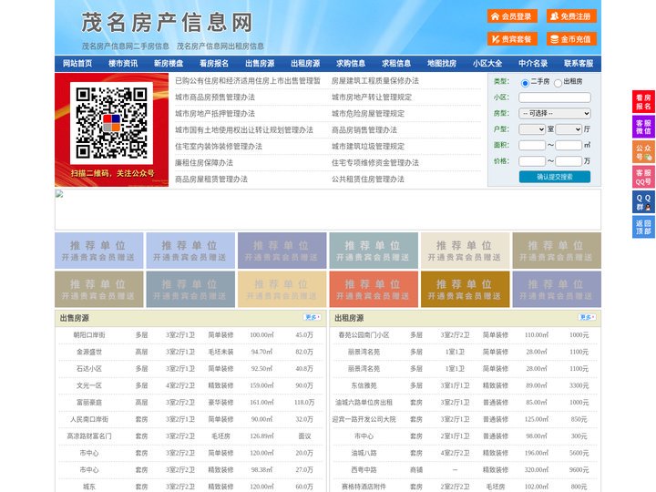Open the 联系客服 navigation item

(579, 64)
